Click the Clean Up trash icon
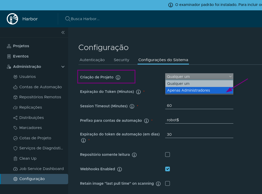This screenshot has height=194, width=262. [x=15, y=158]
